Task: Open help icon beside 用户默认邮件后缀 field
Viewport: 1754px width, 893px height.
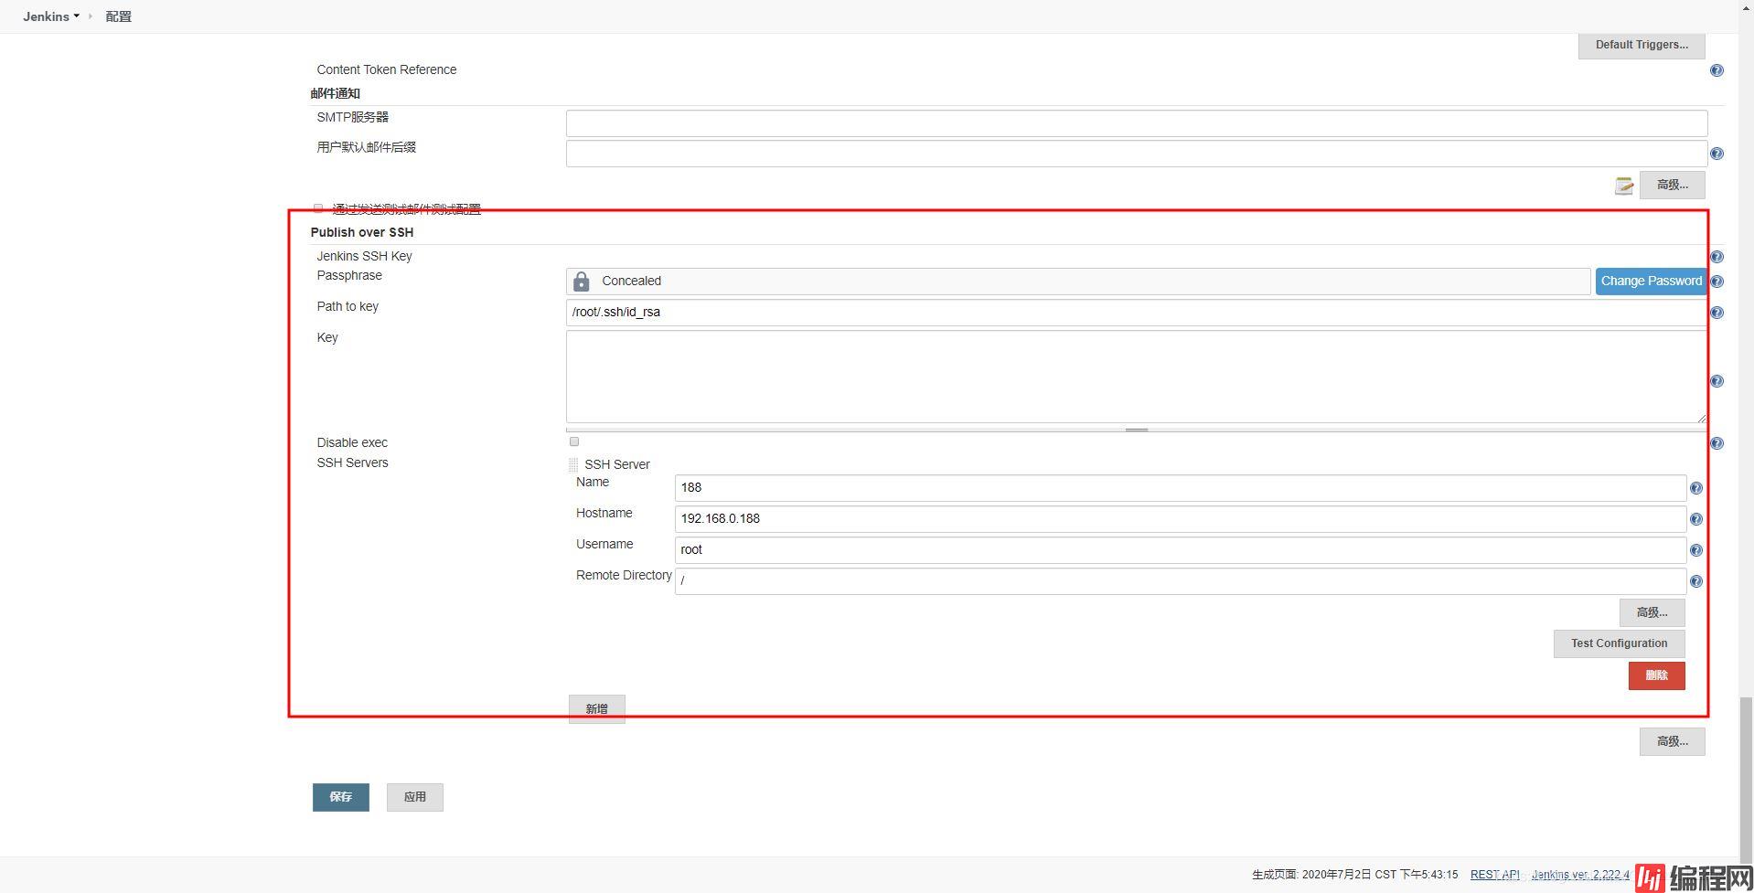Action: click(1717, 154)
